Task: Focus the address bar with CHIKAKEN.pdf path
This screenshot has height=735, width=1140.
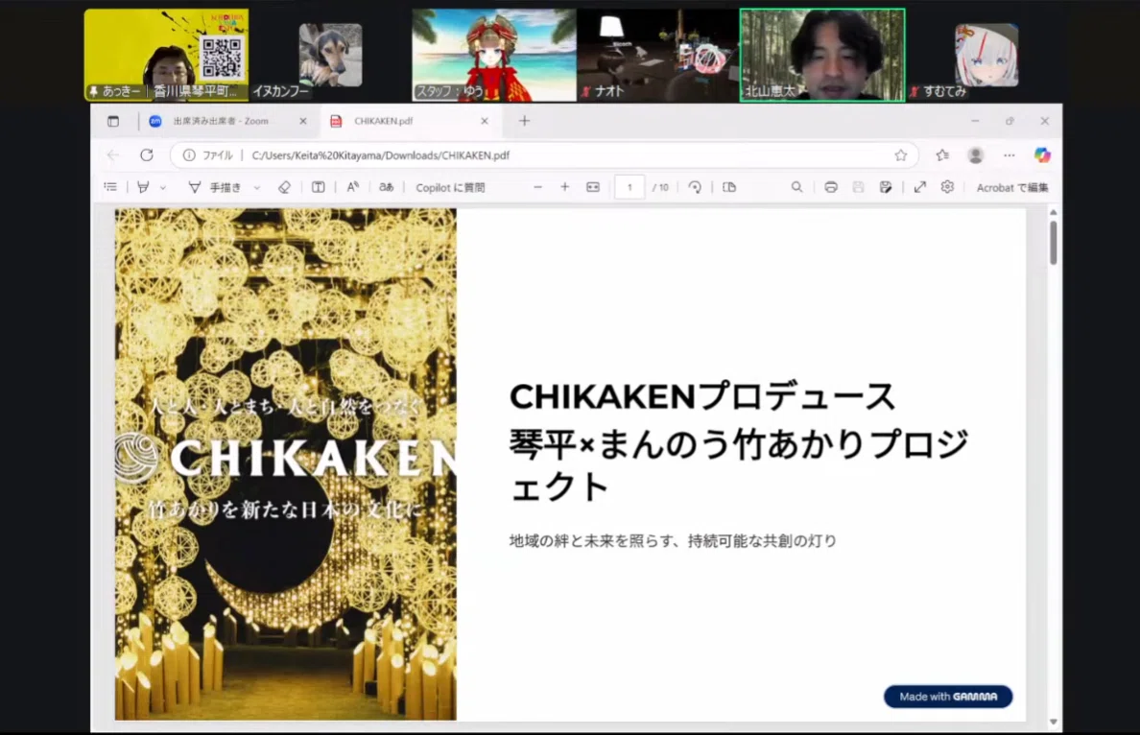Action: [544, 154]
